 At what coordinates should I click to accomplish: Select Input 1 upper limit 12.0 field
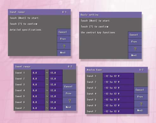click(56, 73)
